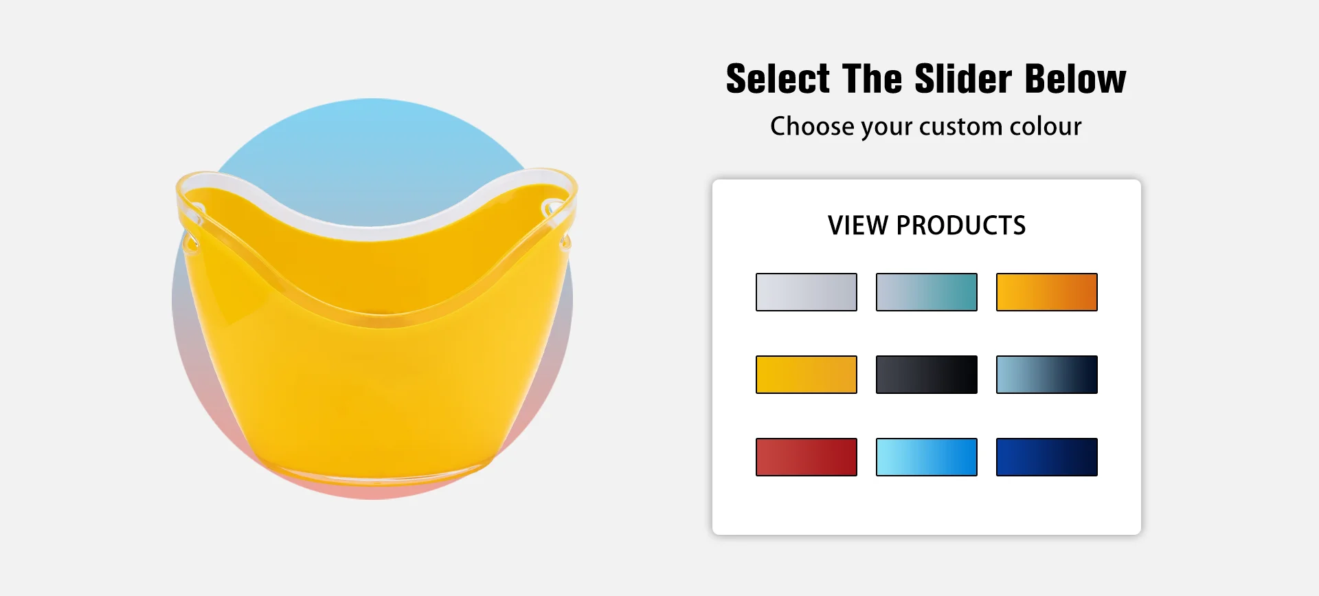Pick the orange gradient colour swatch
Image resolution: width=1319 pixels, height=596 pixels.
1047,292
